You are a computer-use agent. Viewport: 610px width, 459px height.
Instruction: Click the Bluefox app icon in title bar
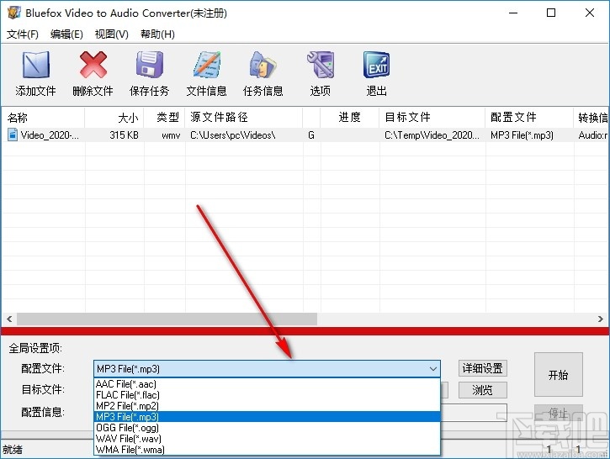tap(13, 13)
